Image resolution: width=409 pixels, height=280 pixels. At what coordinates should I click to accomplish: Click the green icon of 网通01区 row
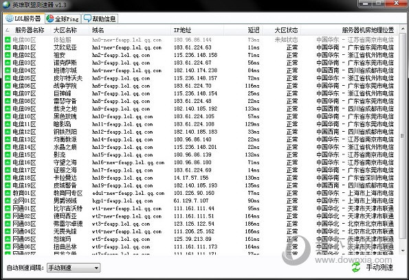(8, 209)
